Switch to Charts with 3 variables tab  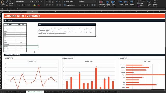(x=72, y=92)
